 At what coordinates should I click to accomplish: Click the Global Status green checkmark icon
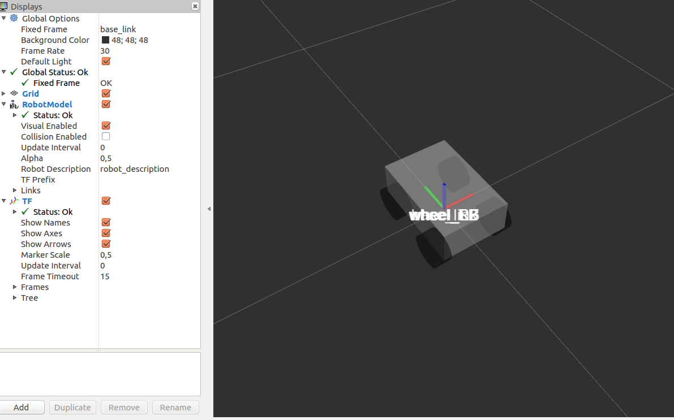[x=14, y=72]
